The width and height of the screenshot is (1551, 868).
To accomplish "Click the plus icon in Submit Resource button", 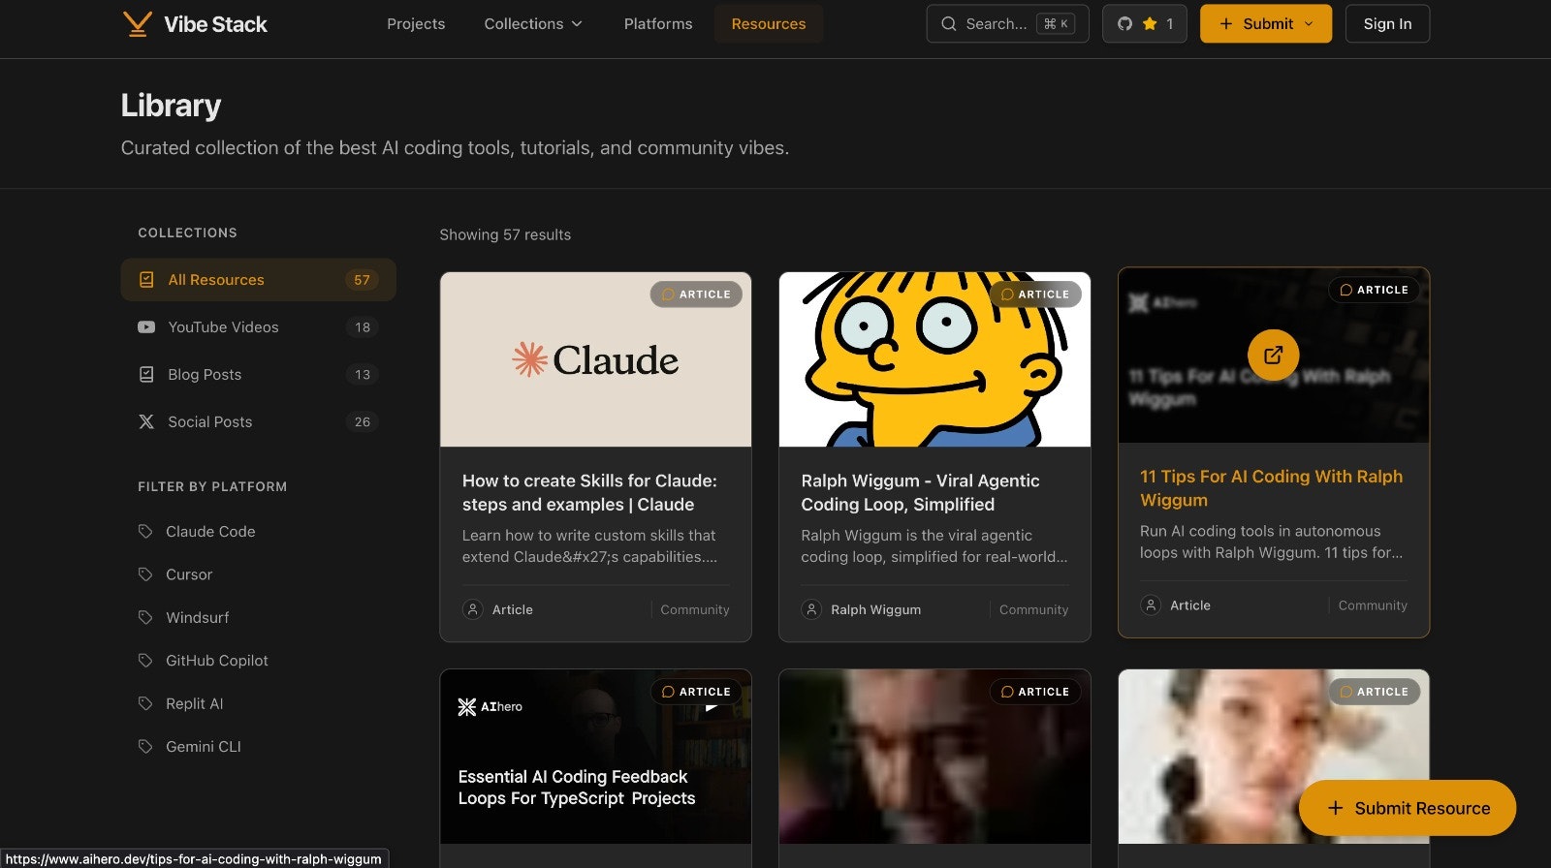I will (1335, 808).
